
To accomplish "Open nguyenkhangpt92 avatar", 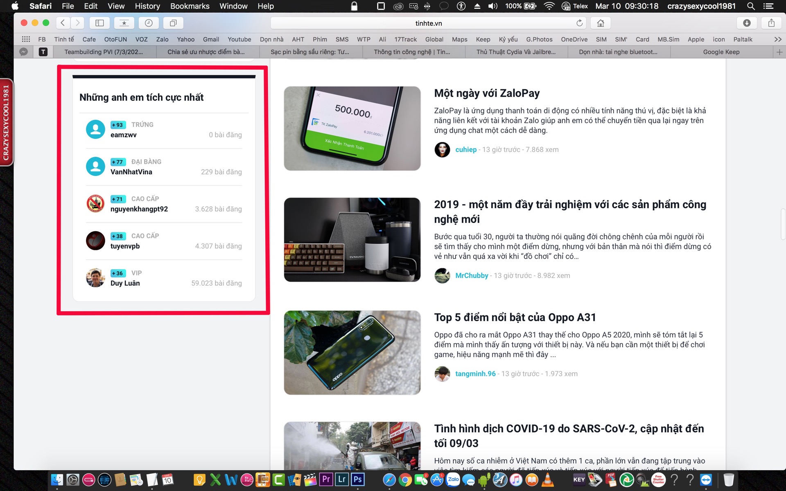I will click(95, 203).
